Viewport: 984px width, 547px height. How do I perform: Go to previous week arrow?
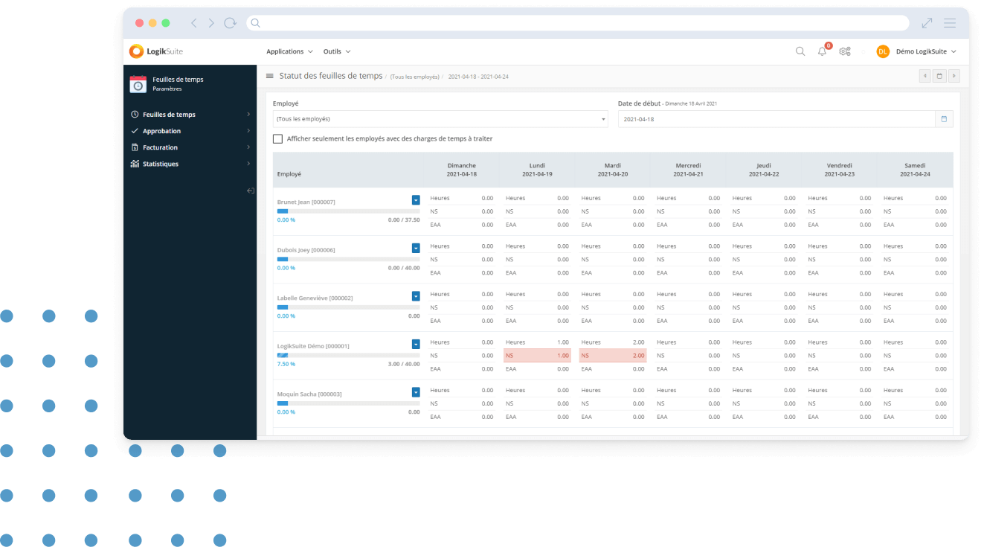(x=924, y=76)
